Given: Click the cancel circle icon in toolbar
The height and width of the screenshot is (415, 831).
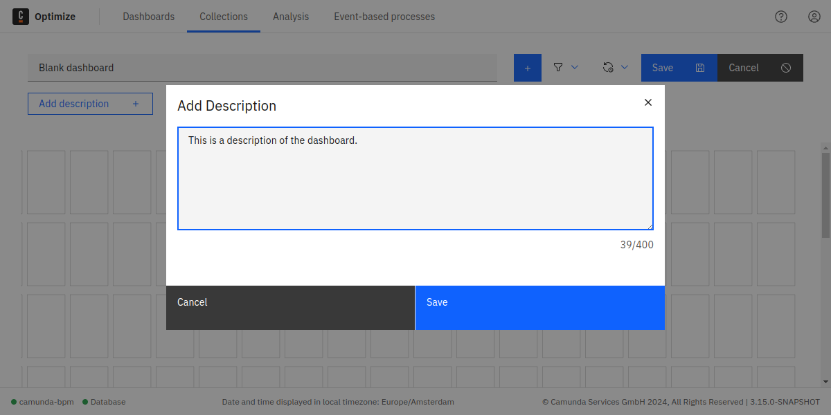Looking at the screenshot, I should (x=786, y=68).
